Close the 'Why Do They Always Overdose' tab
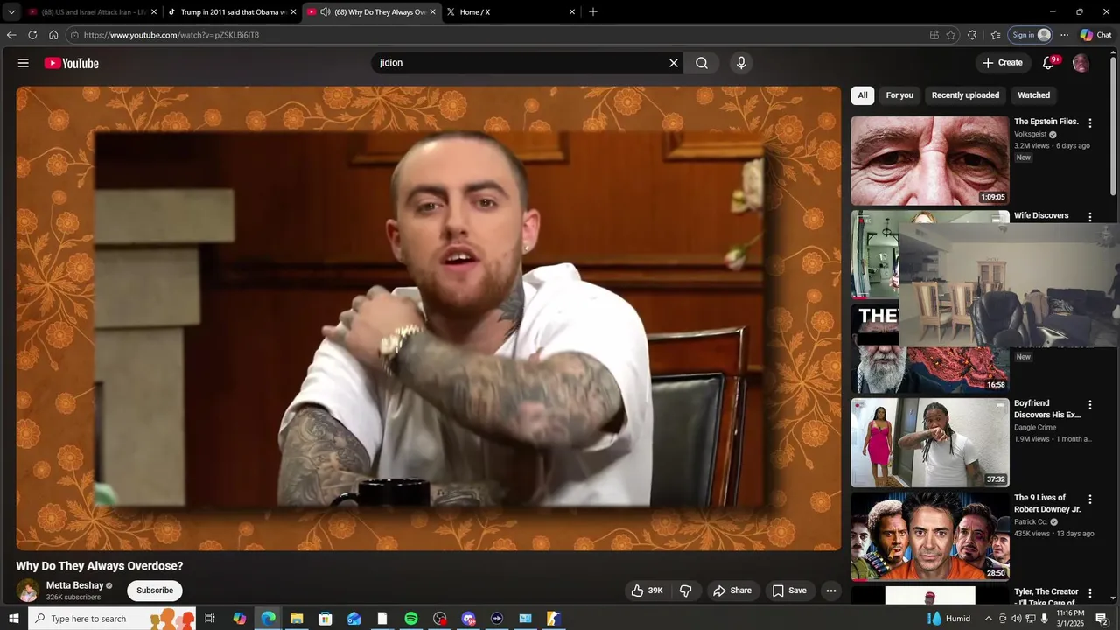Image resolution: width=1120 pixels, height=630 pixels. click(x=432, y=11)
